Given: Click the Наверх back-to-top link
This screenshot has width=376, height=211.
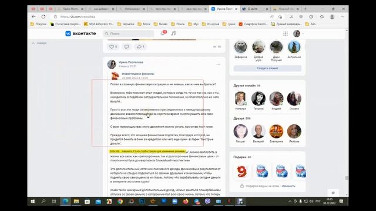Looking at the screenshot, I should [39, 43].
